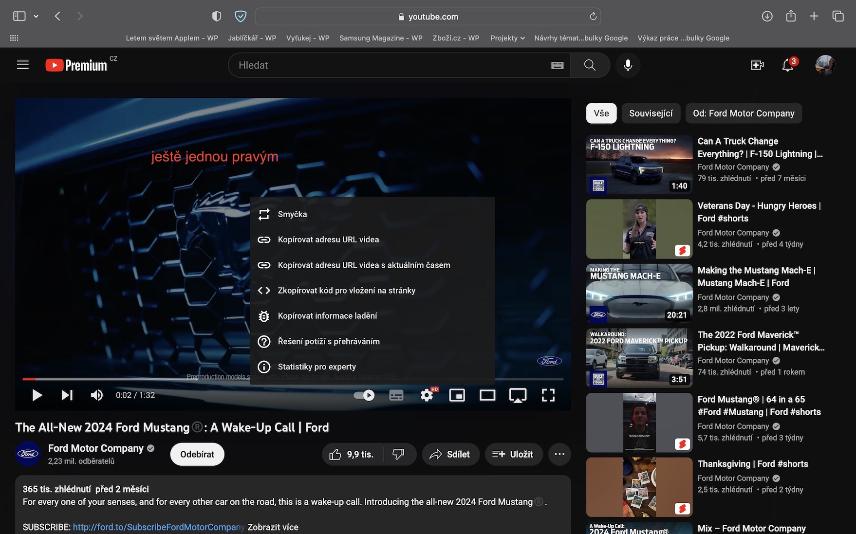This screenshot has height=534, width=856.
Task: Reload the page with the refresh icon
Action: pos(593,17)
